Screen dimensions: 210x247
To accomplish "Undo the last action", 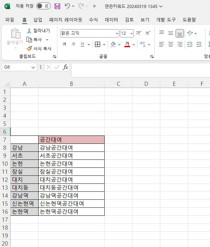I will coord(67,6).
